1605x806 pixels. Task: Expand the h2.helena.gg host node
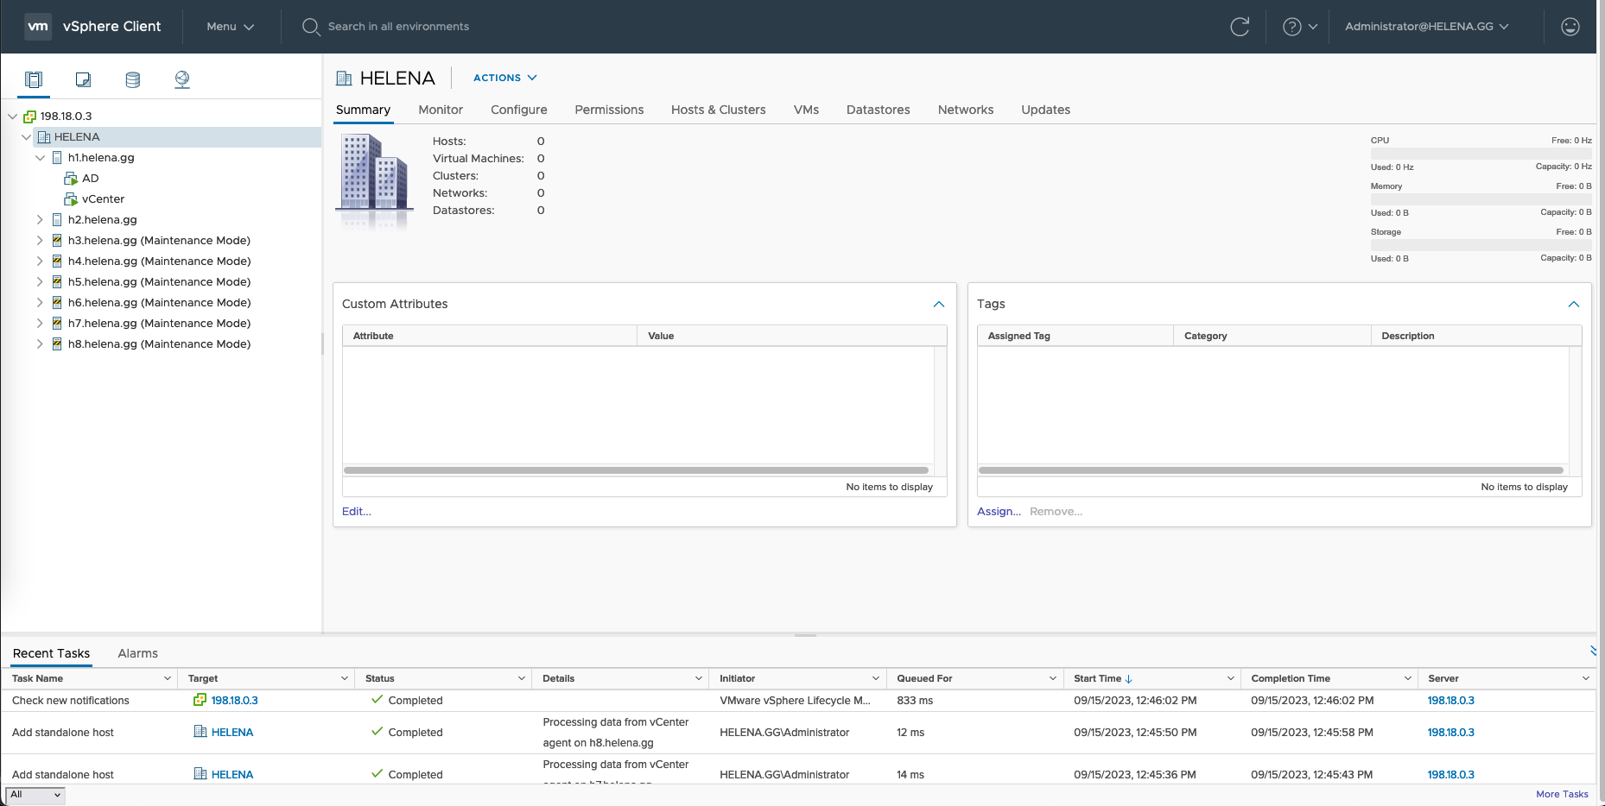40,220
